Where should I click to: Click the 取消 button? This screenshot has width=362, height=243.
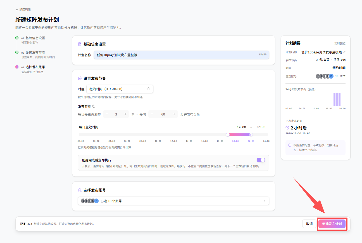tap(309, 224)
